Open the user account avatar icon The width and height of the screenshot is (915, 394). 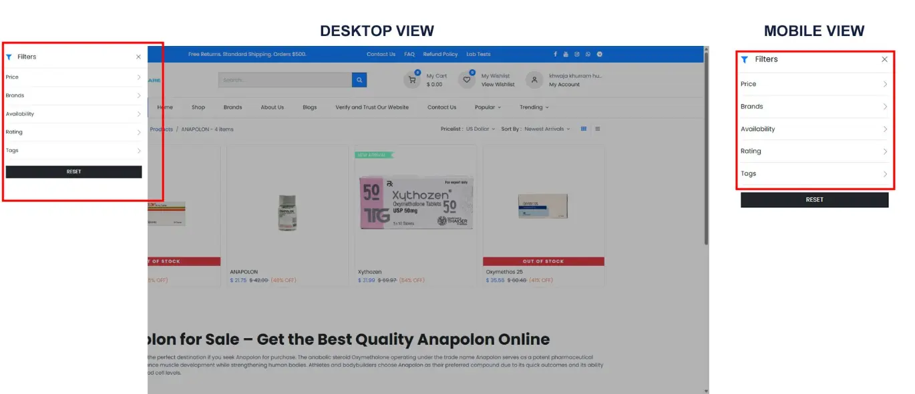534,80
